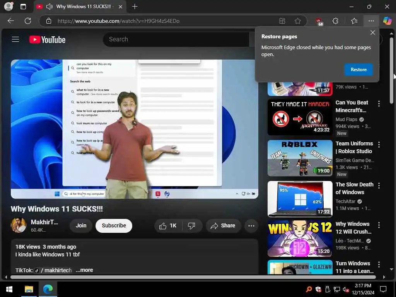Open options for Can You Beat Minecraft's video
The image size is (396, 297).
click(379, 104)
